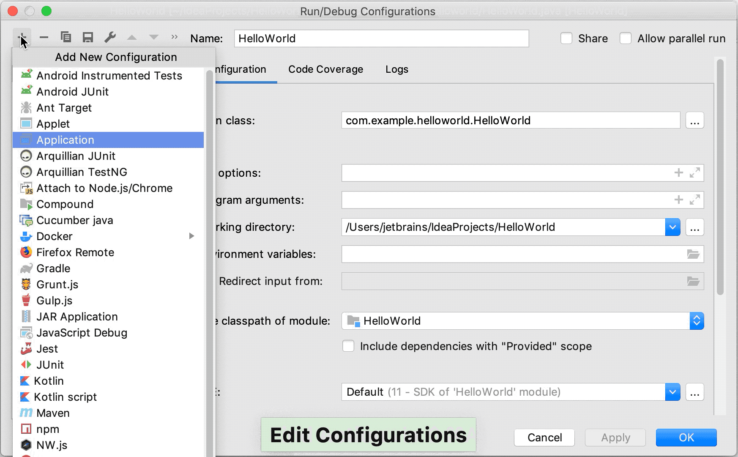Viewport: 738px width, 457px height.
Task: Browse environment variables folder icon
Action: (x=693, y=254)
